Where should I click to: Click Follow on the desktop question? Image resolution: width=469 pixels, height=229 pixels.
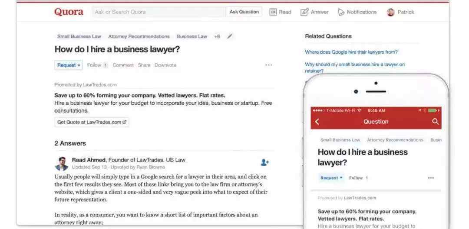coord(94,65)
